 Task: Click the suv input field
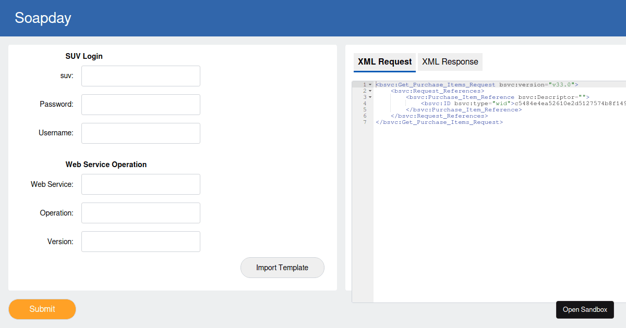point(140,75)
